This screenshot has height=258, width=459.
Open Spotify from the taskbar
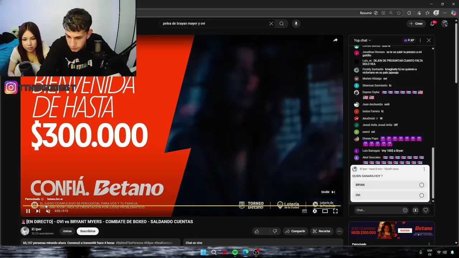(235, 252)
